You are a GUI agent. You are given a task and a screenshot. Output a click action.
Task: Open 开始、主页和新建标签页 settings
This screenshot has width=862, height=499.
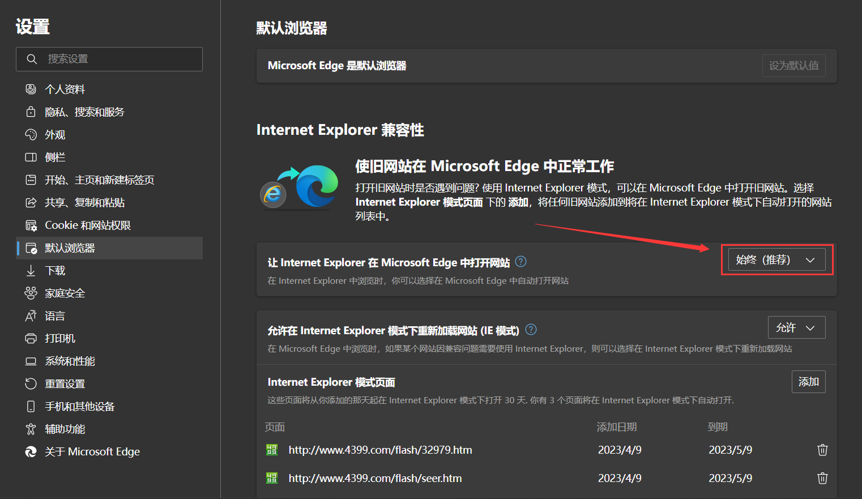click(109, 180)
